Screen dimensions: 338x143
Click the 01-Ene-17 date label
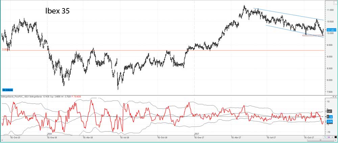[x=199, y=137]
